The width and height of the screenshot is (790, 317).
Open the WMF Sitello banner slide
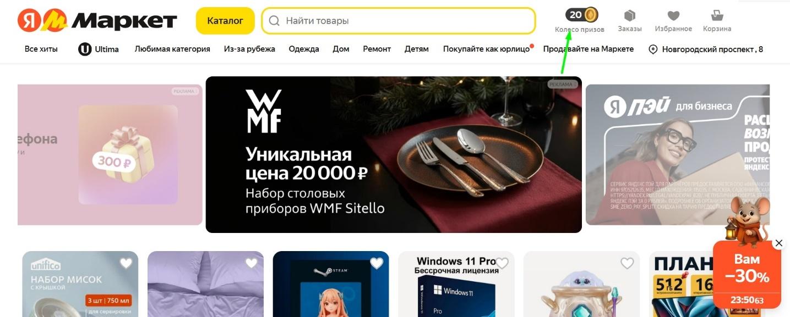[394, 154]
